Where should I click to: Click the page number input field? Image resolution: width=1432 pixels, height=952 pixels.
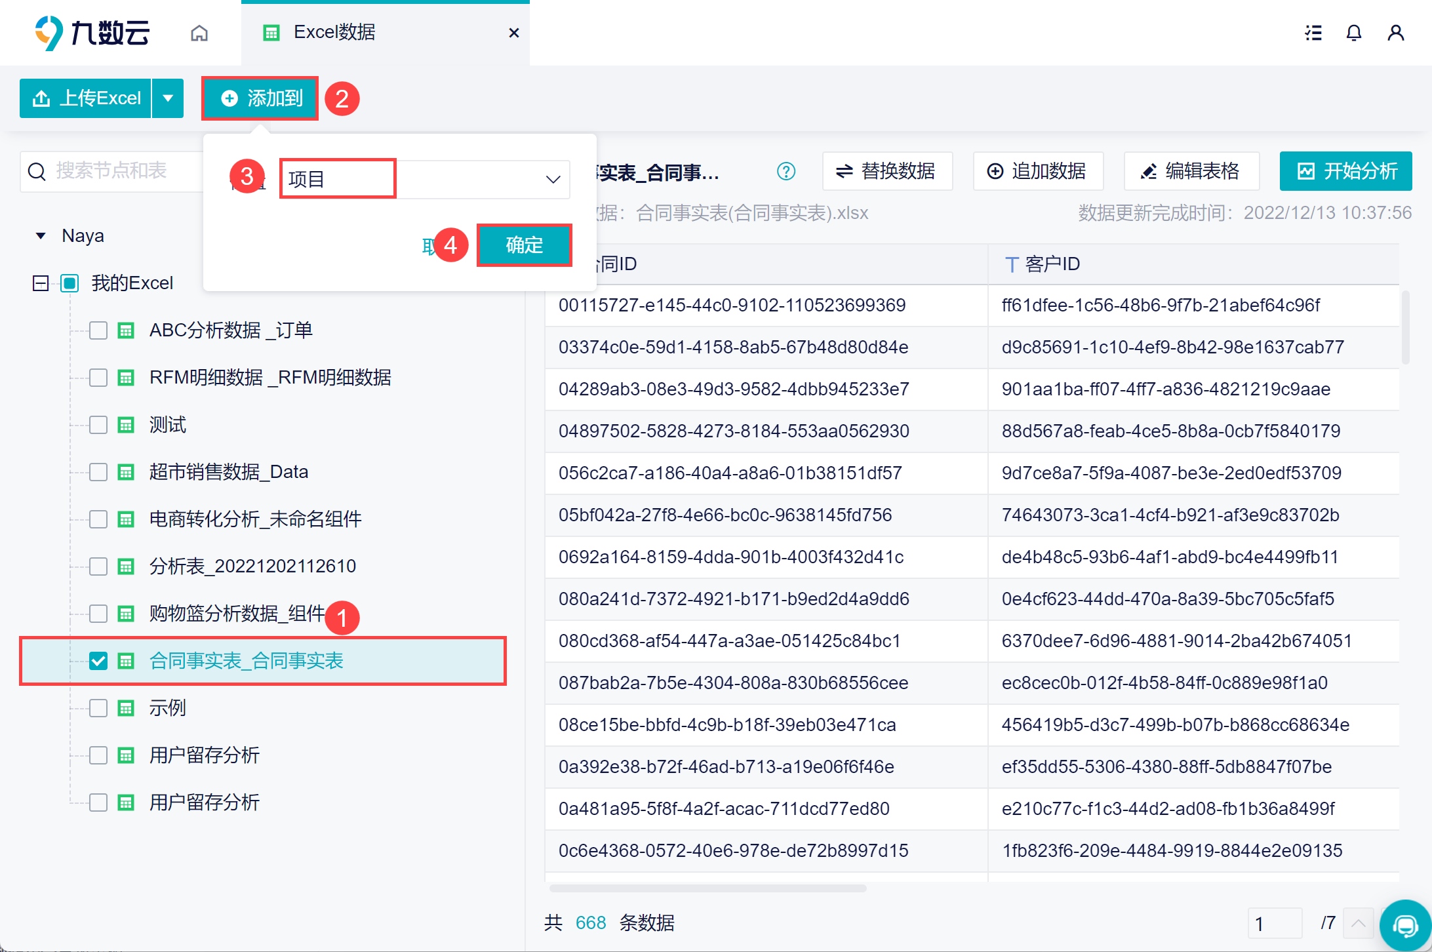coord(1274,924)
